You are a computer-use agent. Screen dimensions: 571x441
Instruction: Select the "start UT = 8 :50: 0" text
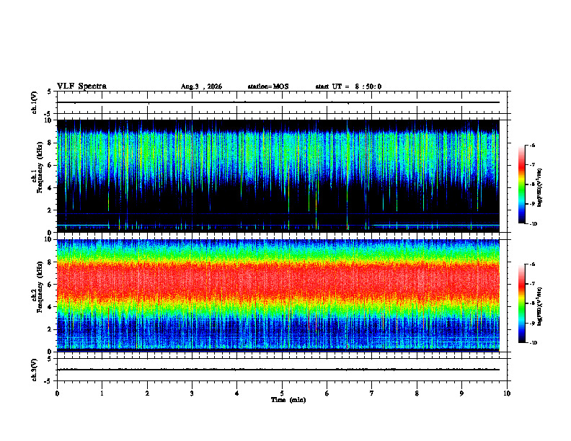(348, 86)
